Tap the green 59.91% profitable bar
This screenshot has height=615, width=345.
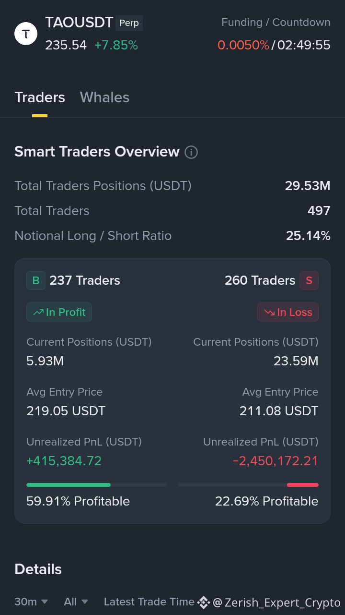tap(69, 485)
